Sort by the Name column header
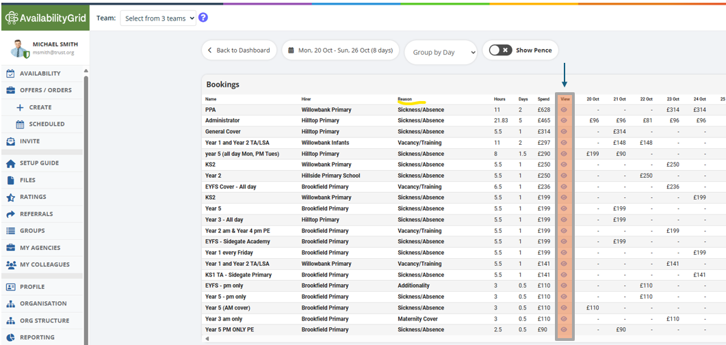Screen dimensions: 726x345 (211, 99)
